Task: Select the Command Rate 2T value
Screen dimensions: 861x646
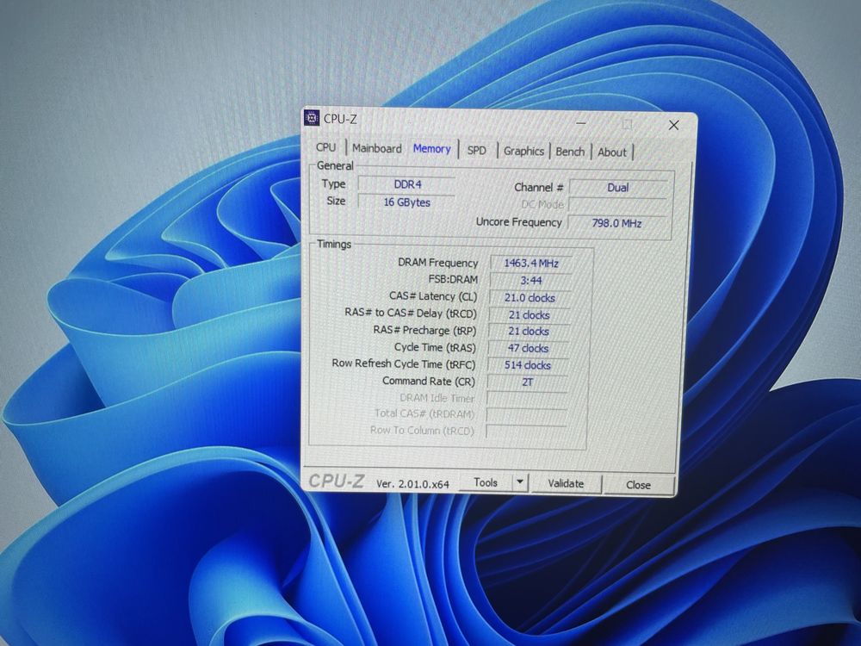Action: tap(527, 382)
